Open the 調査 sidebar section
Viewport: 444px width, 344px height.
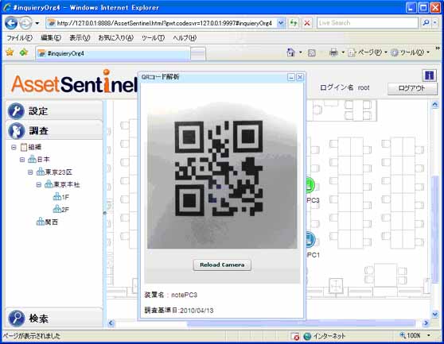click(x=54, y=130)
